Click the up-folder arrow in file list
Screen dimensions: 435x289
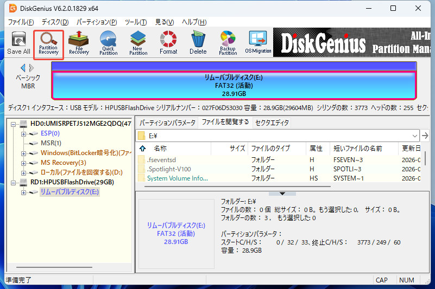coord(143,149)
